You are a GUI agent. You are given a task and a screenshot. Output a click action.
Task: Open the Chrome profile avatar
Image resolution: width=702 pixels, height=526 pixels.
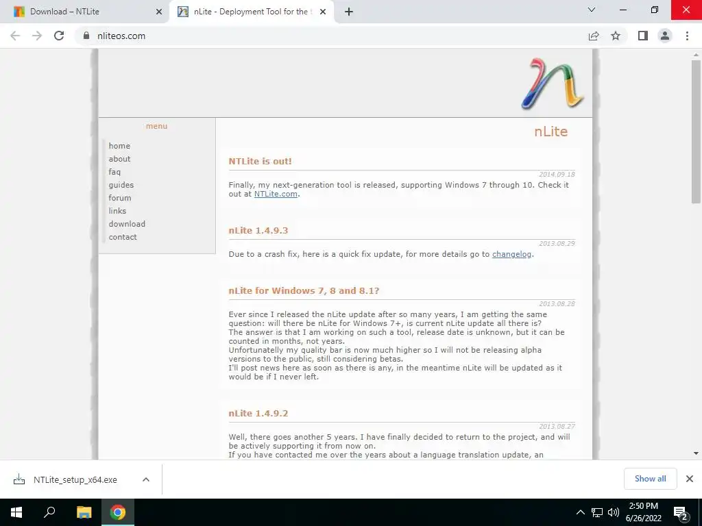click(665, 36)
